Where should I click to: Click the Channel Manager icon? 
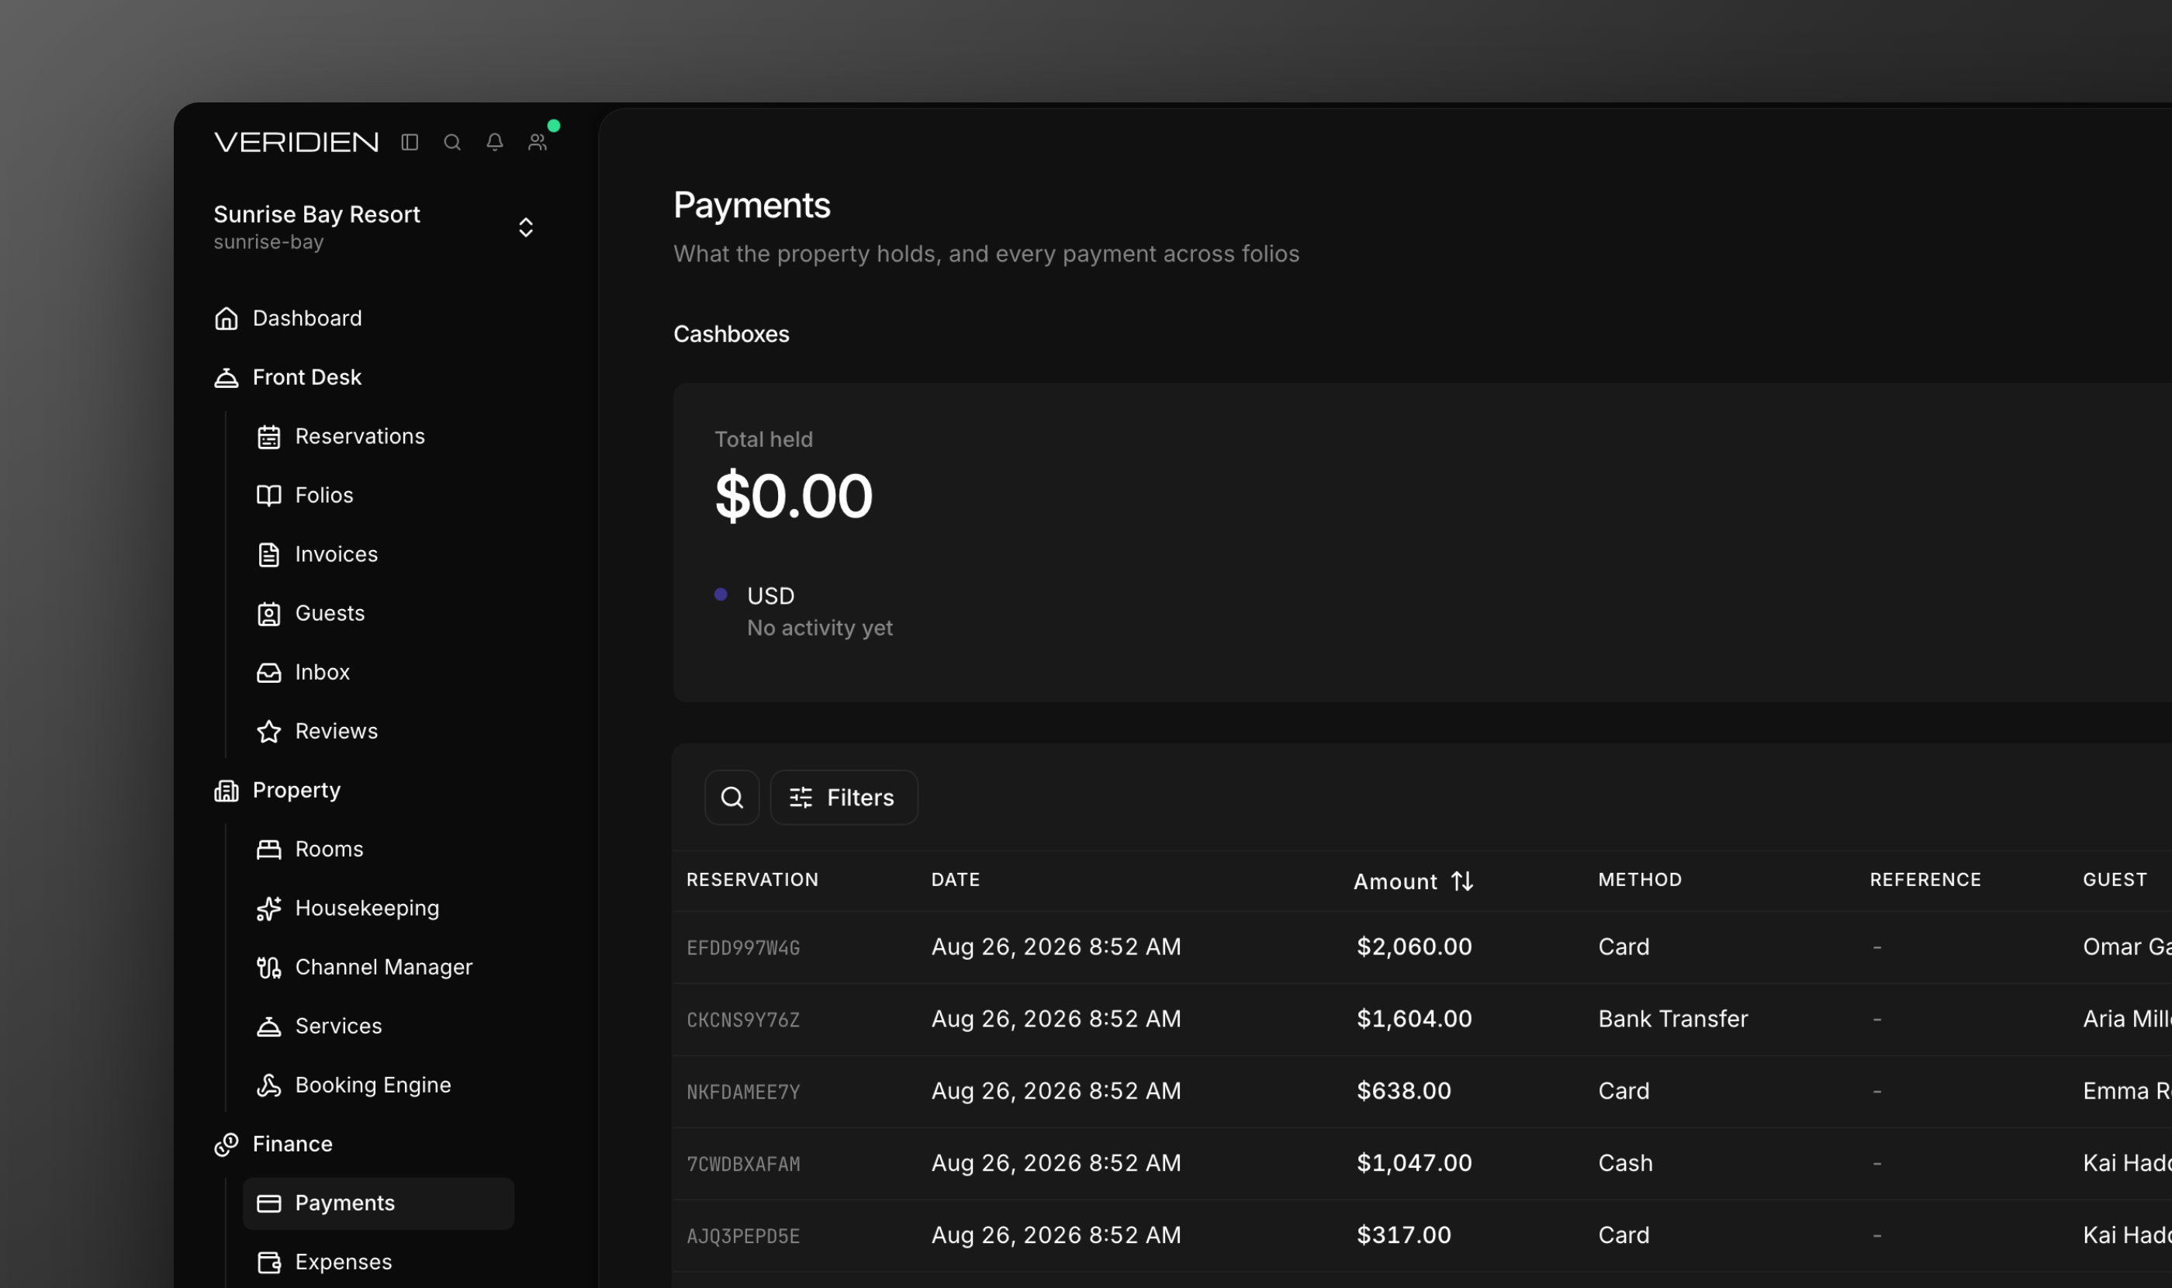269,968
